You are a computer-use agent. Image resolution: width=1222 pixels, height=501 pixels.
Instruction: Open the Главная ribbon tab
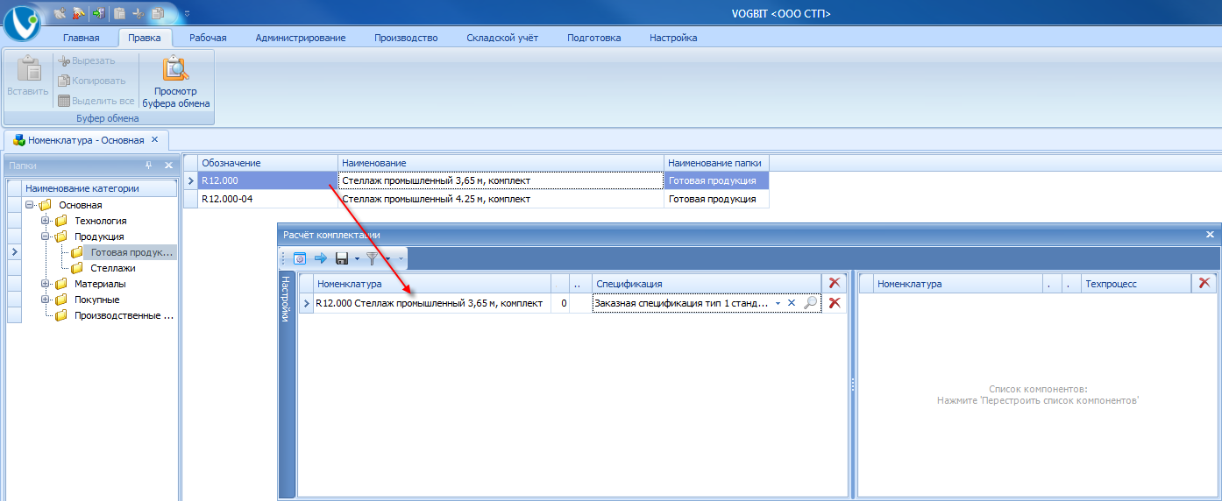(82, 38)
